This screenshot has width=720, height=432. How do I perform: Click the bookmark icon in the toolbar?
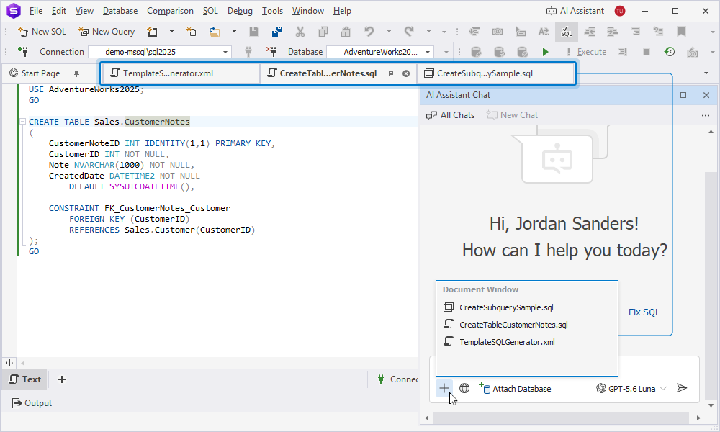click(681, 32)
